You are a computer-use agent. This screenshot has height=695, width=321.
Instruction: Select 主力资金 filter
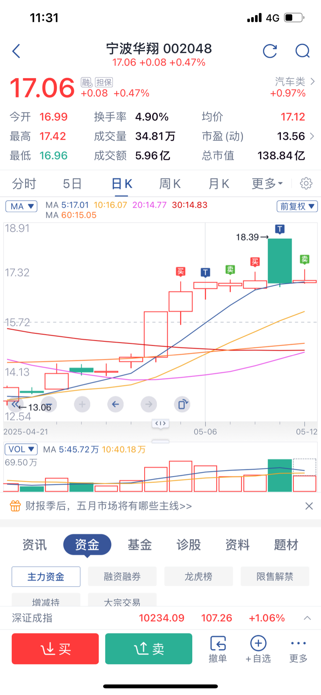(46, 577)
